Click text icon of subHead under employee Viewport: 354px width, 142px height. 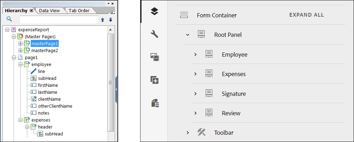point(34,78)
